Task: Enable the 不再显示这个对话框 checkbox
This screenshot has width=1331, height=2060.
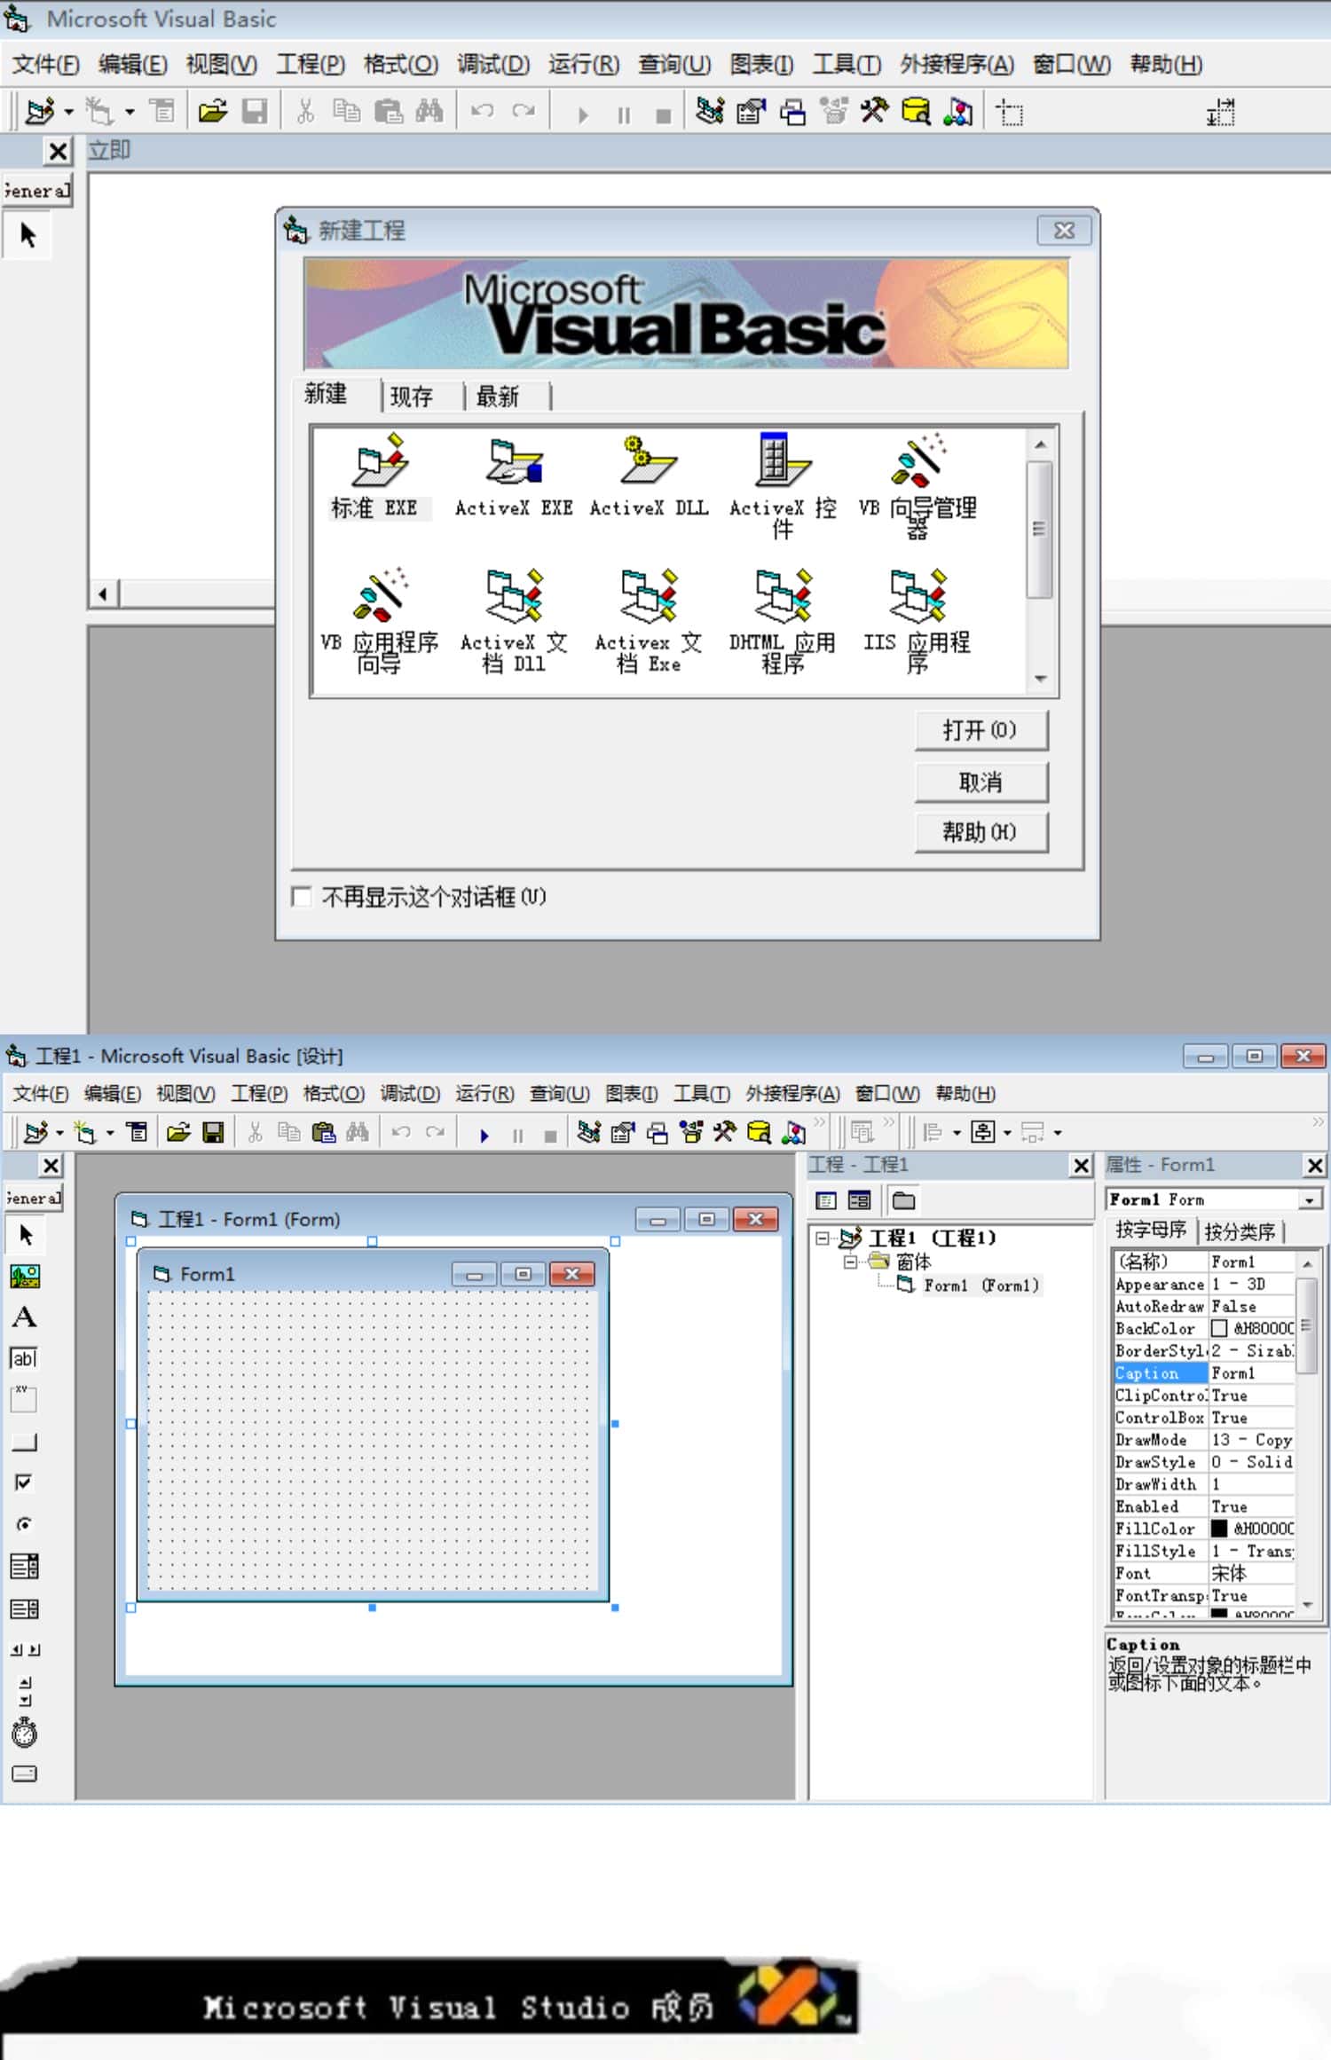Action: point(302,897)
